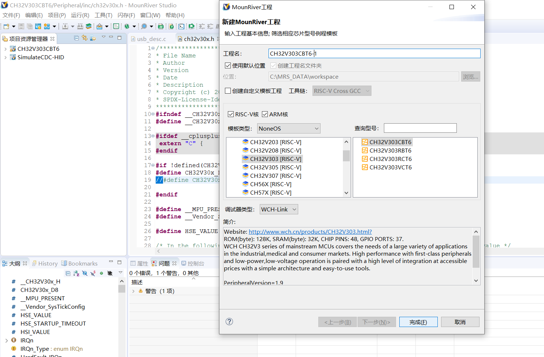Image resolution: width=544 pixels, height=357 pixels.
Task: Click the New project toolbar icon
Action: [x=6, y=26]
